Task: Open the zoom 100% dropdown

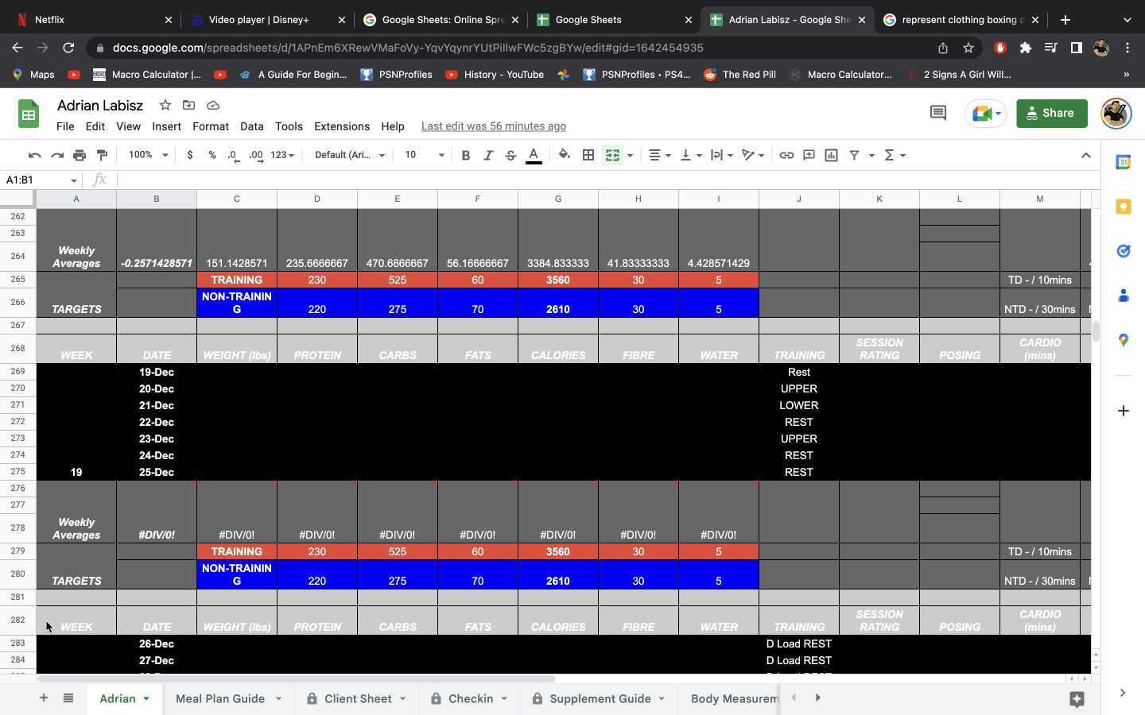Action: (149, 155)
